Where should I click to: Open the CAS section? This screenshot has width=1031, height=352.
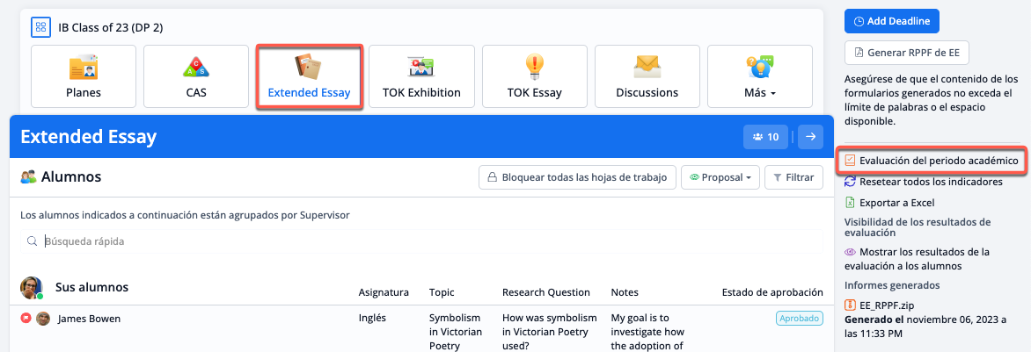pyautogui.click(x=196, y=76)
